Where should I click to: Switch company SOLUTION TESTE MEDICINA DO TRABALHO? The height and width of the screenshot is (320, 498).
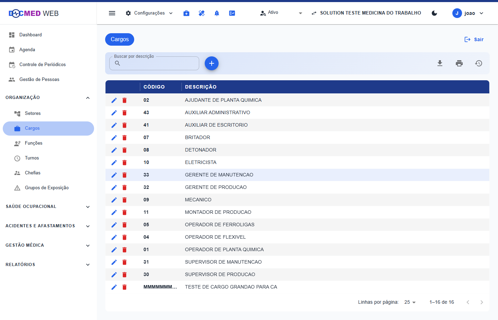pyautogui.click(x=366, y=13)
